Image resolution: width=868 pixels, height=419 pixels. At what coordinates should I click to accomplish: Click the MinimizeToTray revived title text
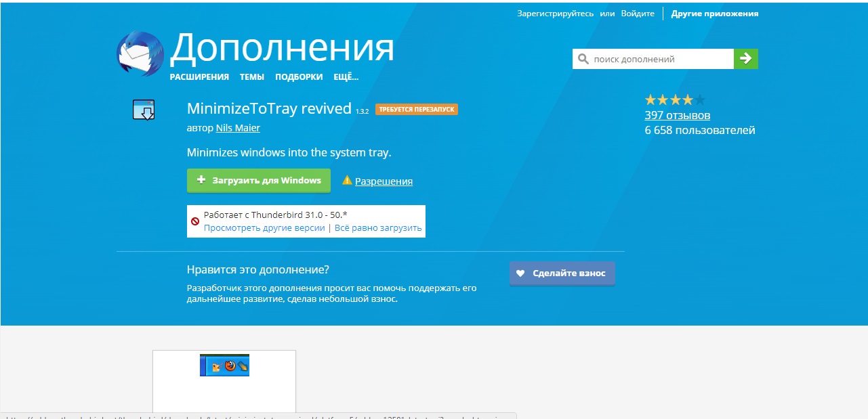(x=269, y=109)
